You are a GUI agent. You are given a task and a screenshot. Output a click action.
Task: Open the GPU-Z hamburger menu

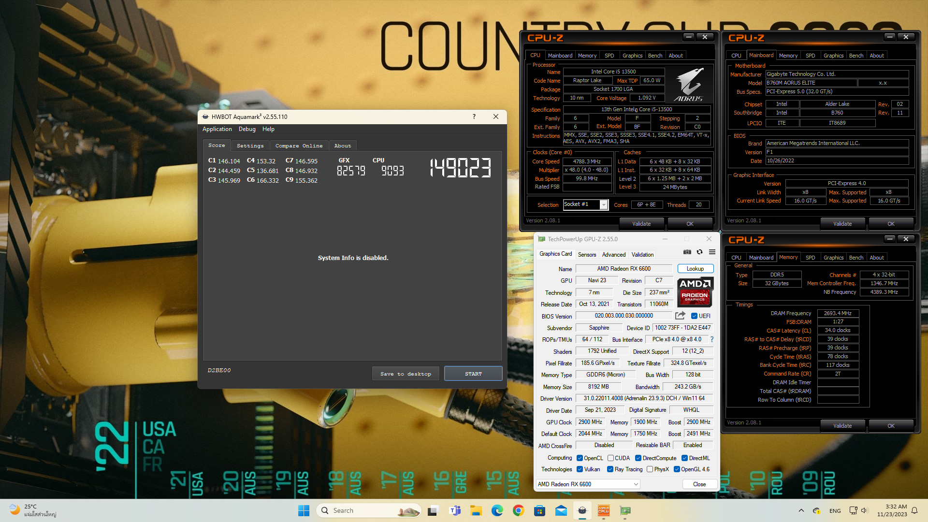click(712, 252)
